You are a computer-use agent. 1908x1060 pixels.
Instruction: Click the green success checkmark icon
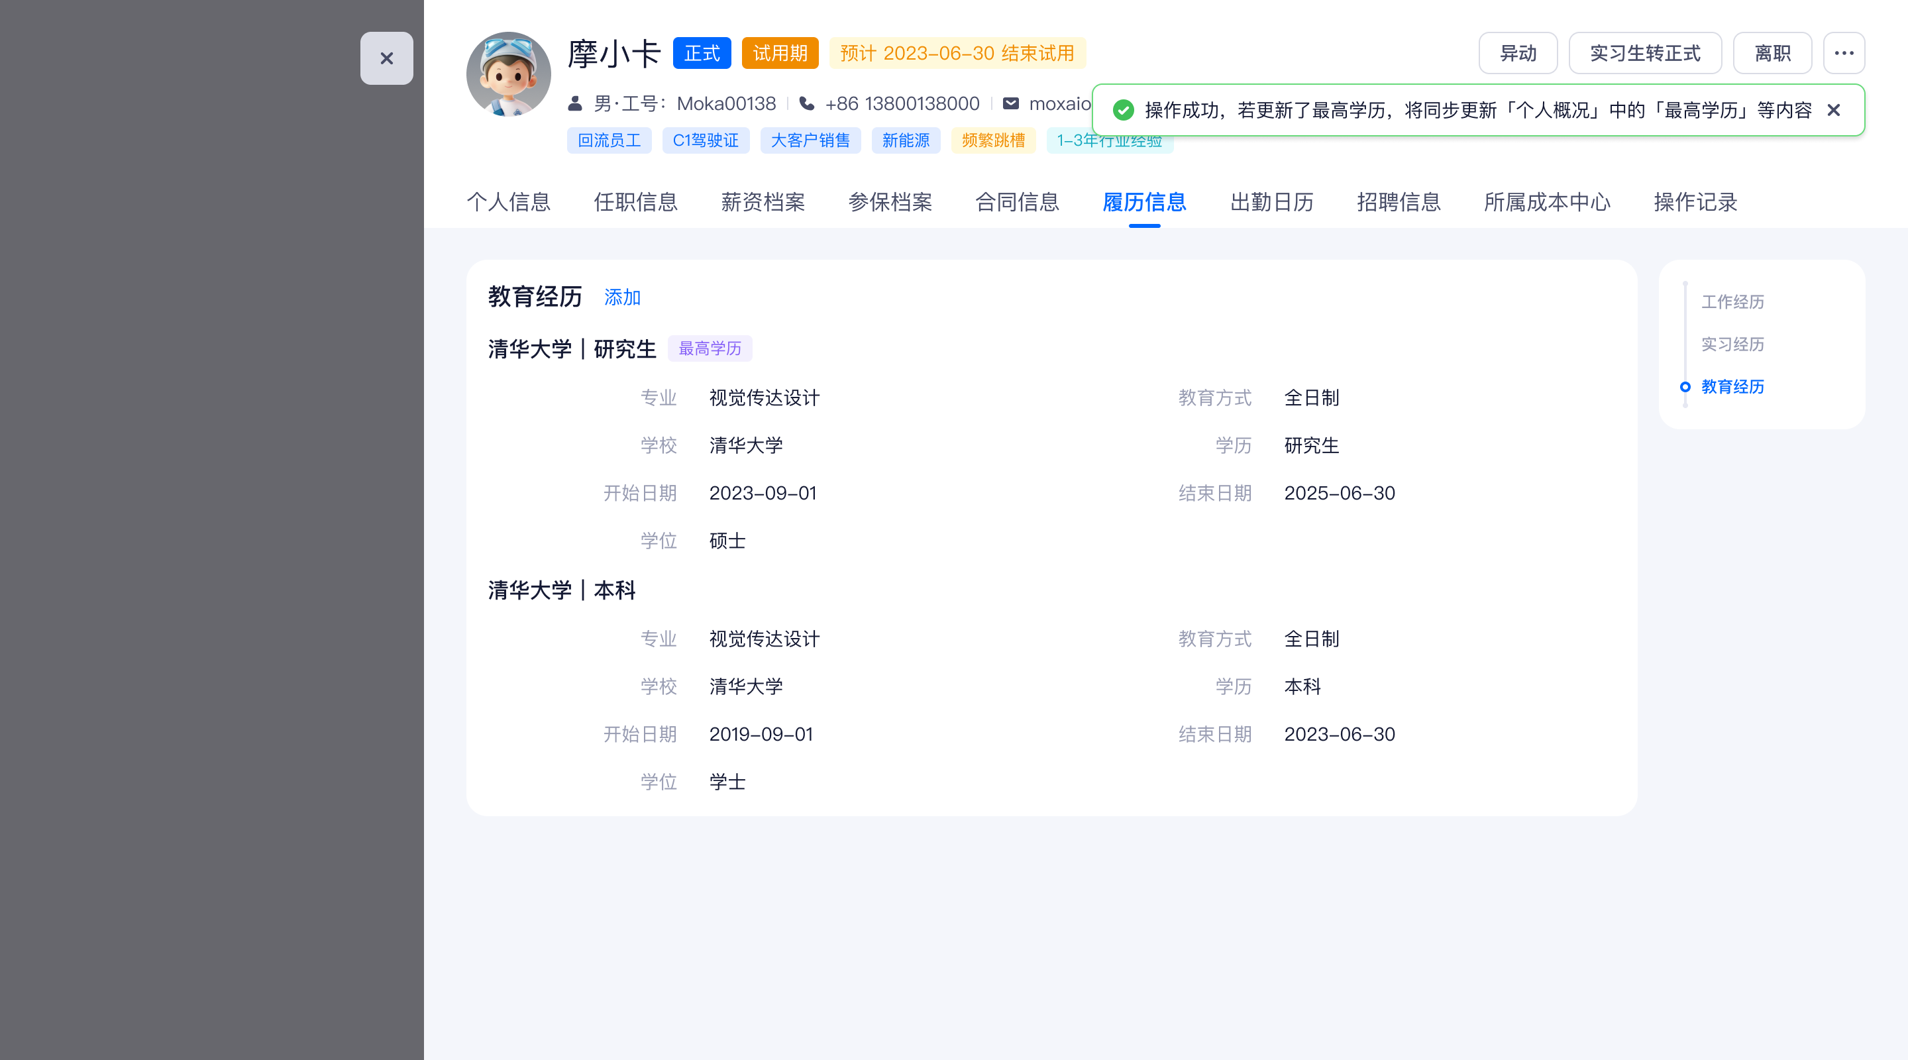point(1123,111)
